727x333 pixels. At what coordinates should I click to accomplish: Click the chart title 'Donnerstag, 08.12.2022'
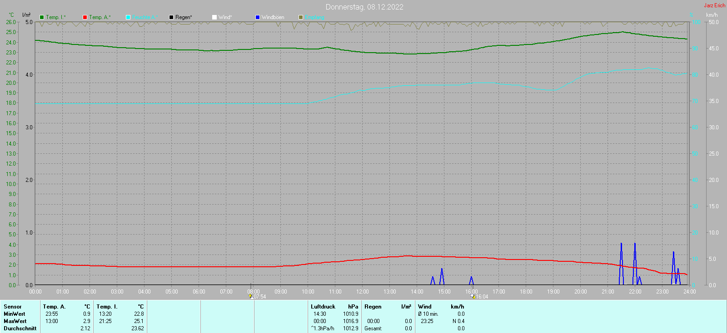(364, 7)
